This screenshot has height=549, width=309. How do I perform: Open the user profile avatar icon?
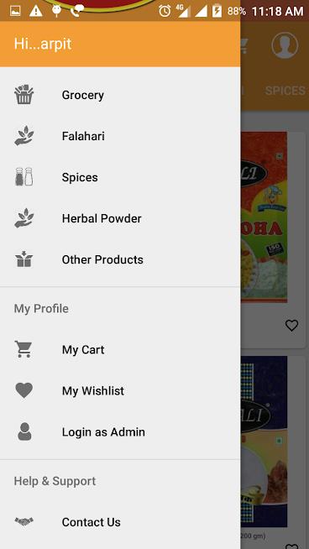pyautogui.click(x=285, y=45)
